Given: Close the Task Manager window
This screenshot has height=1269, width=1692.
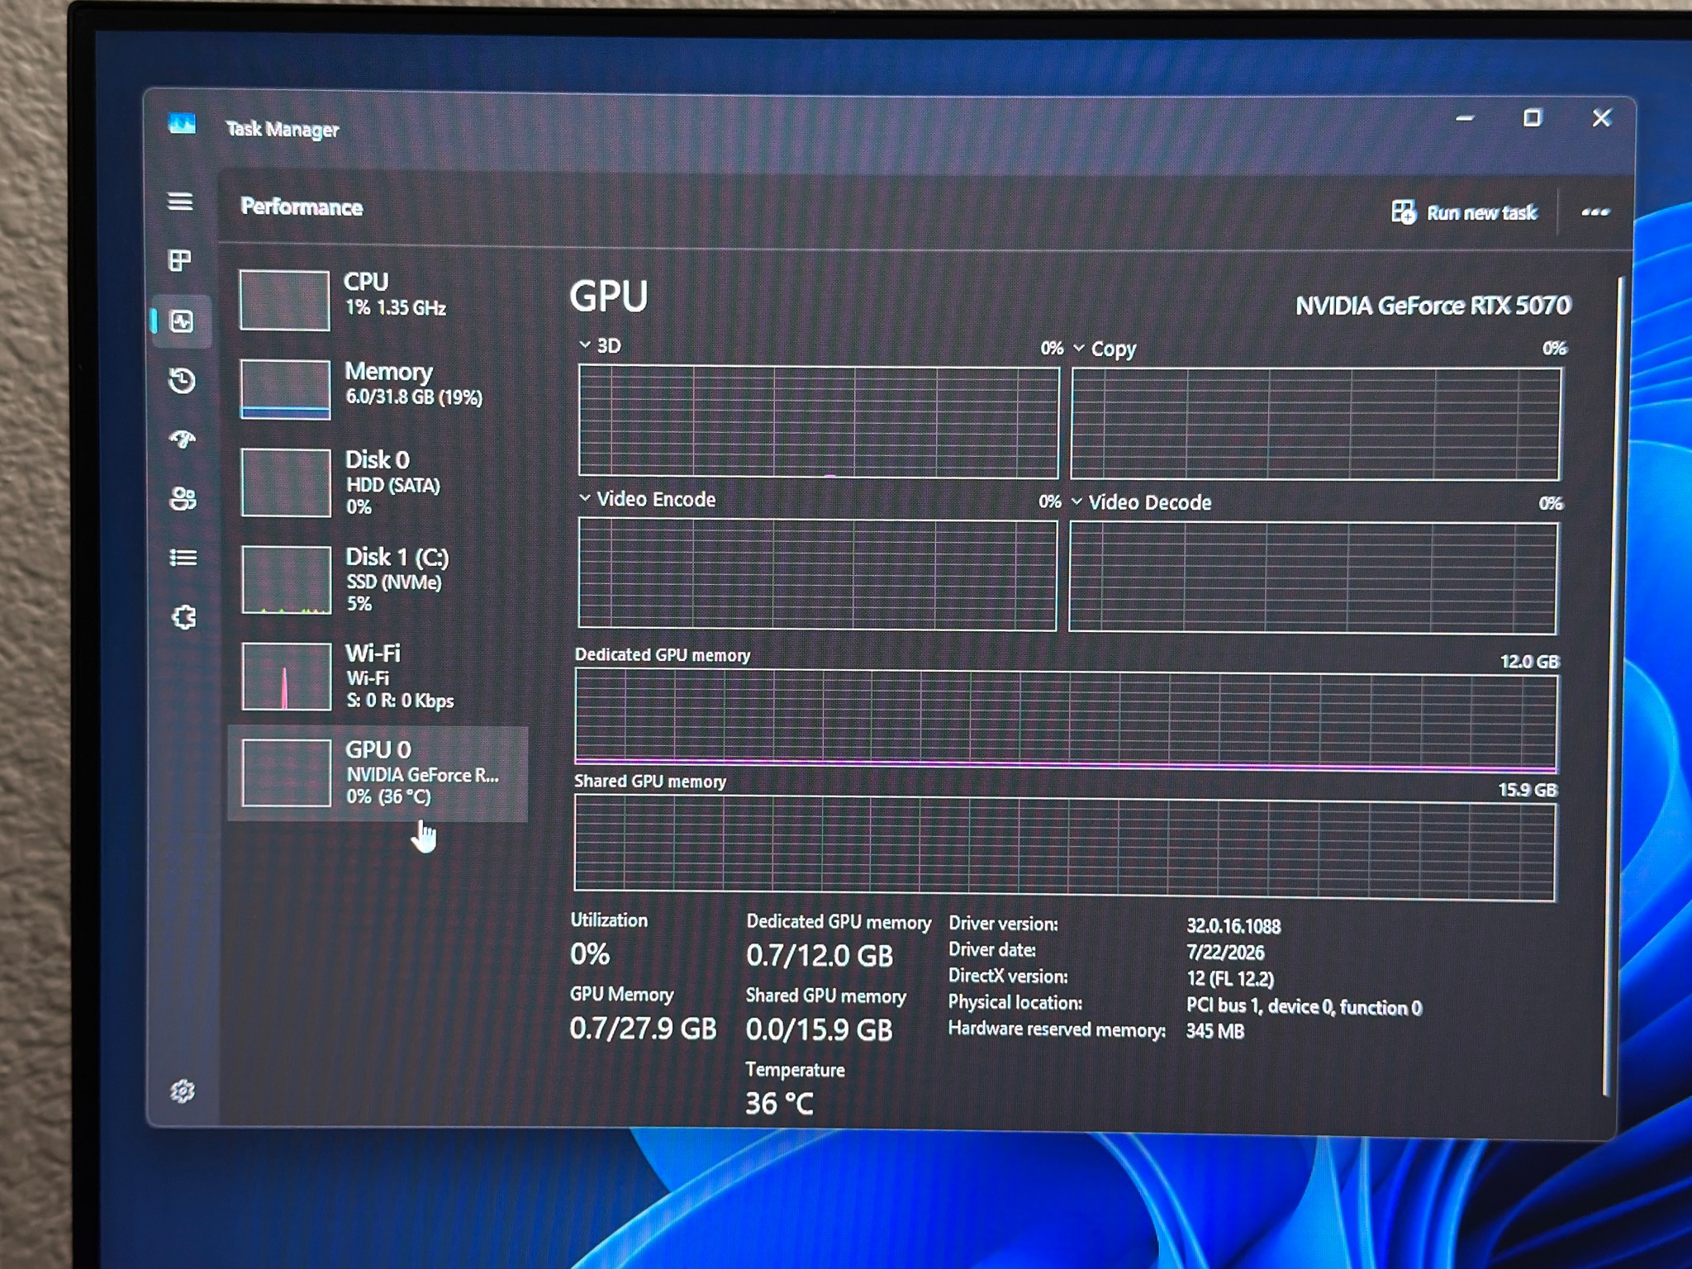Looking at the screenshot, I should 1601,118.
